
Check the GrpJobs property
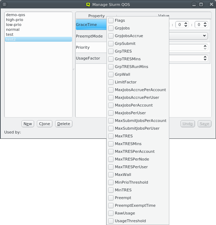coord(111,28)
